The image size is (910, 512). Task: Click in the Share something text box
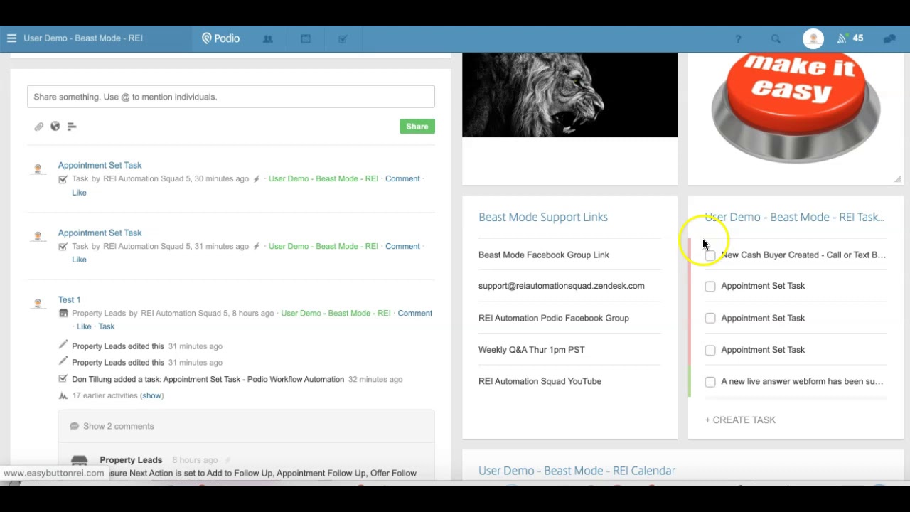[x=231, y=97]
